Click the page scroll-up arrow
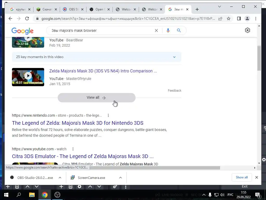 259,26
